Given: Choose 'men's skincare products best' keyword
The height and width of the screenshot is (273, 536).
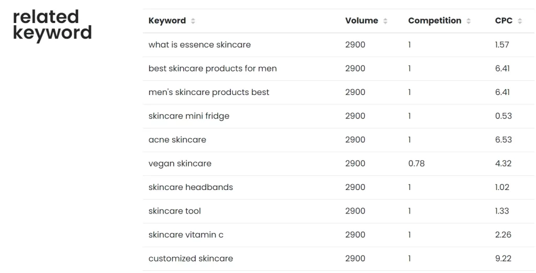Looking at the screenshot, I should tap(209, 92).
